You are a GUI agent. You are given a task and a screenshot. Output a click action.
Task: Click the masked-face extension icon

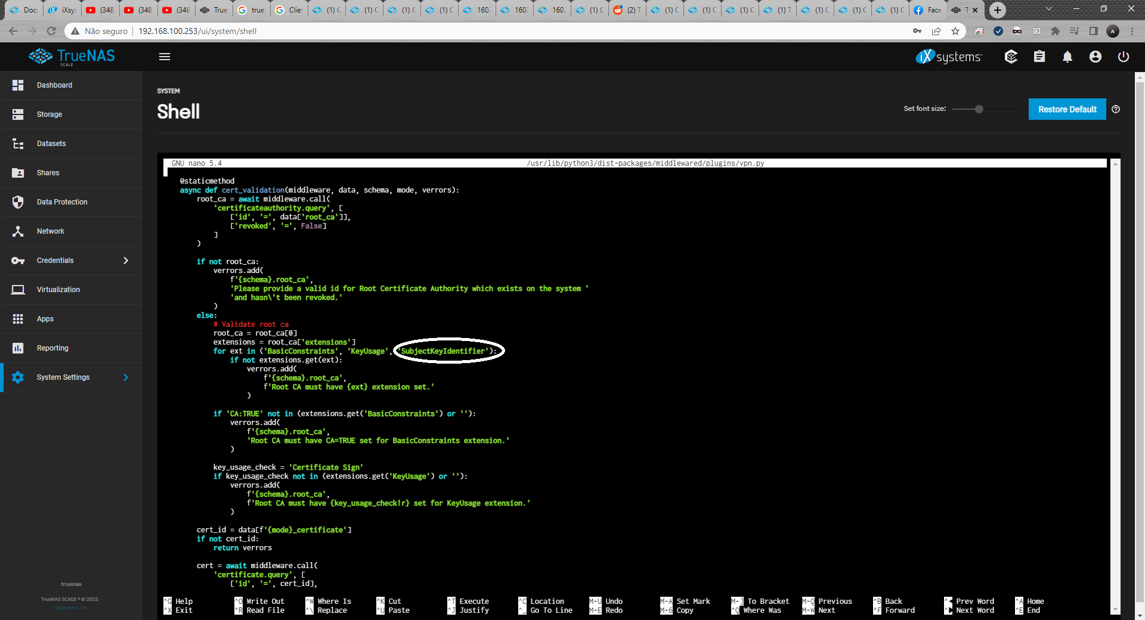point(1017,31)
